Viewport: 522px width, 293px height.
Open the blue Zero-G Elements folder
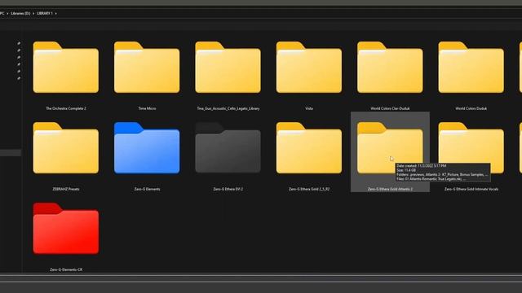coord(147,148)
